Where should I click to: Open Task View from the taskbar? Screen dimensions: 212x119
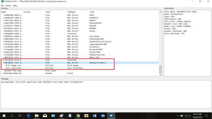point(20,116)
